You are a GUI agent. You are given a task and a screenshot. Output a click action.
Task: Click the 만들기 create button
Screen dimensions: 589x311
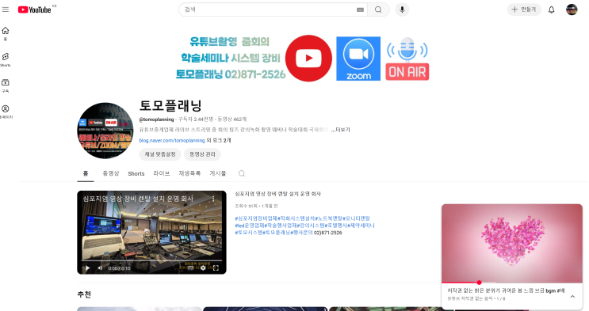[x=524, y=9]
